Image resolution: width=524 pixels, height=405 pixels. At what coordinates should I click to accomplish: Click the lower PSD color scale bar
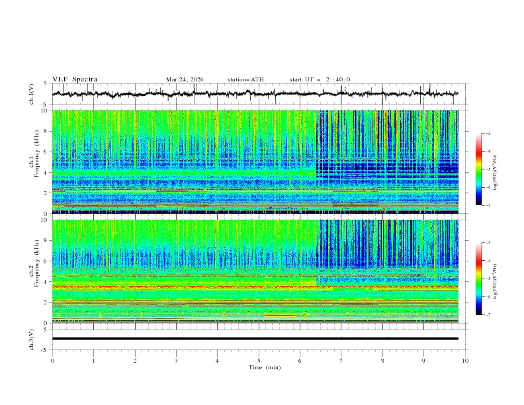[x=479, y=279]
